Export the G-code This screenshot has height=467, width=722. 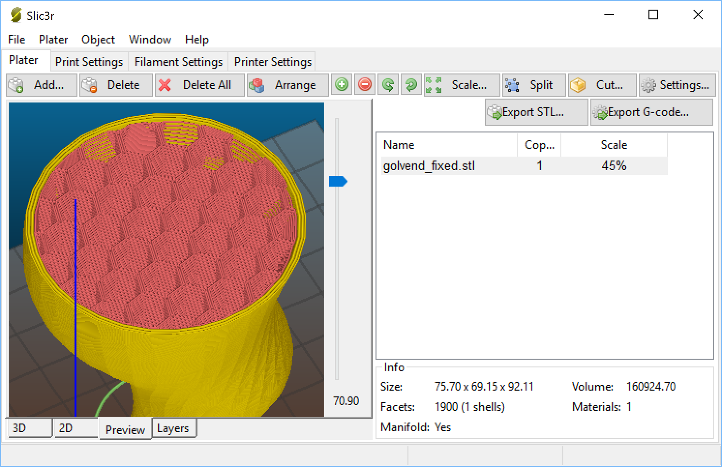pos(651,112)
